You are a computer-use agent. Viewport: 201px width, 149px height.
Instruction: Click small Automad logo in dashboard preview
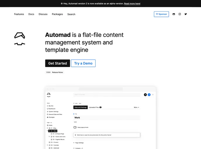[x=49, y=95]
